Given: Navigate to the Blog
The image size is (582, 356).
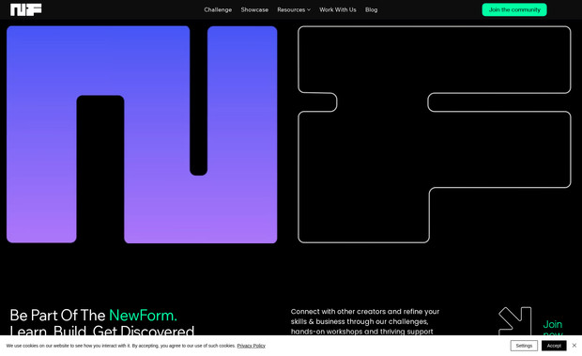Looking at the screenshot, I should tap(371, 9).
